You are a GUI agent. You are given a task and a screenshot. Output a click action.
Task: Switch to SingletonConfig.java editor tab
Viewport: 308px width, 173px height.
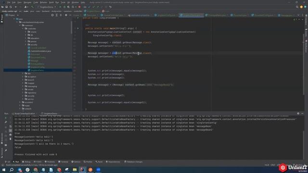(x=166, y=15)
